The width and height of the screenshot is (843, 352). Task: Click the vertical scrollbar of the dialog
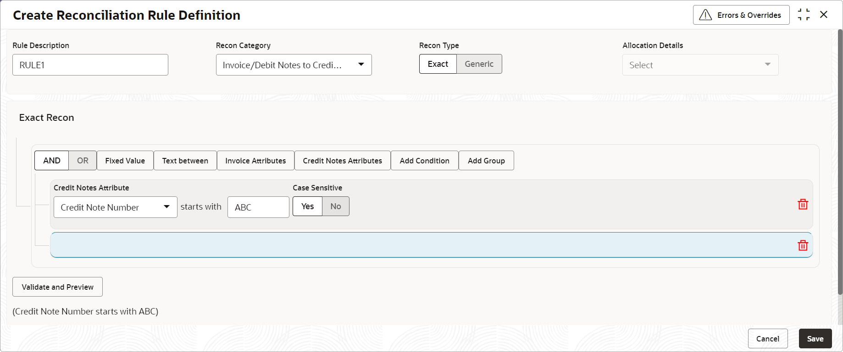[840, 162]
